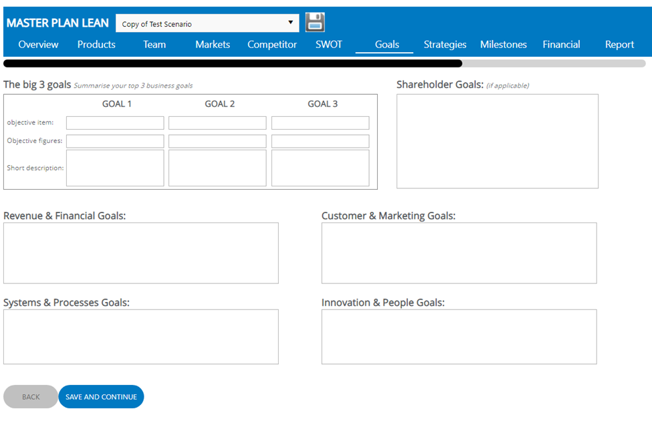Click the Customer & Marketing Goals text area
This screenshot has width=652, height=435.
pos(459,253)
